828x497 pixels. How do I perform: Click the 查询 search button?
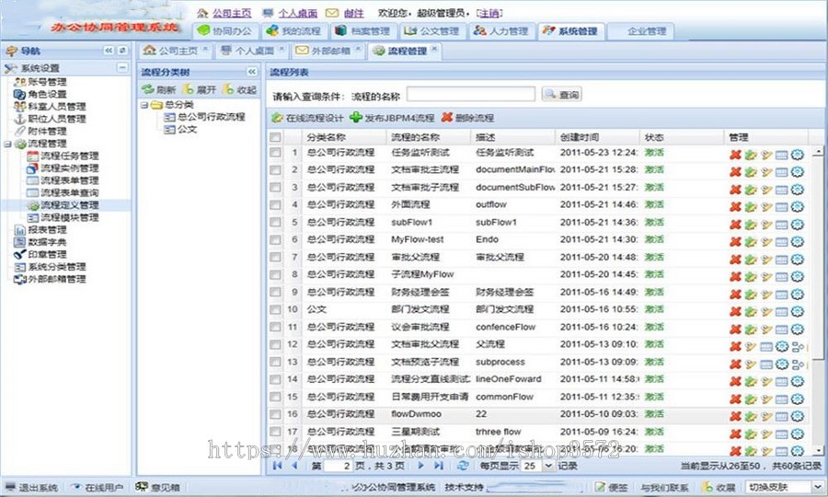562,95
